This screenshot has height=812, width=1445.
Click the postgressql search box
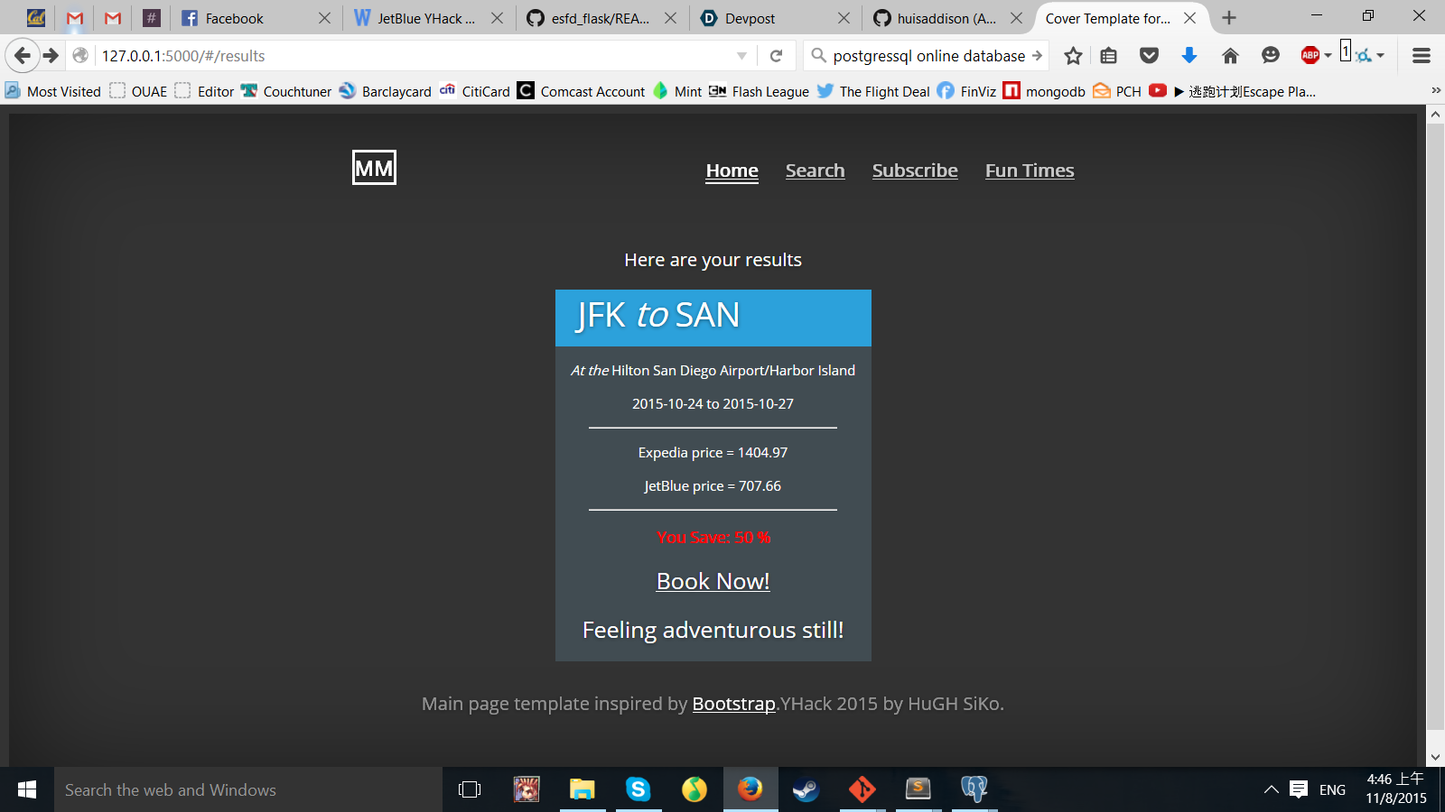928,56
